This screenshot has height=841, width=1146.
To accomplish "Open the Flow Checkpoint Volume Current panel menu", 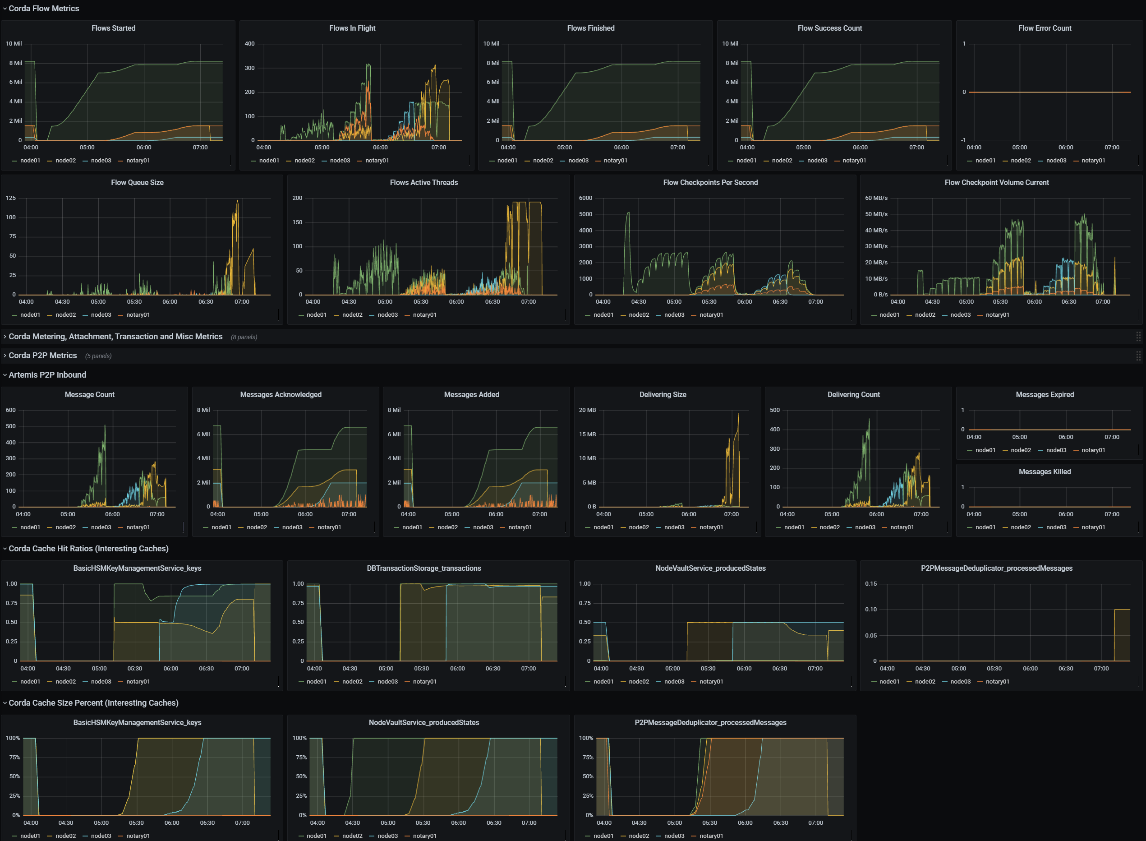I will point(996,182).
